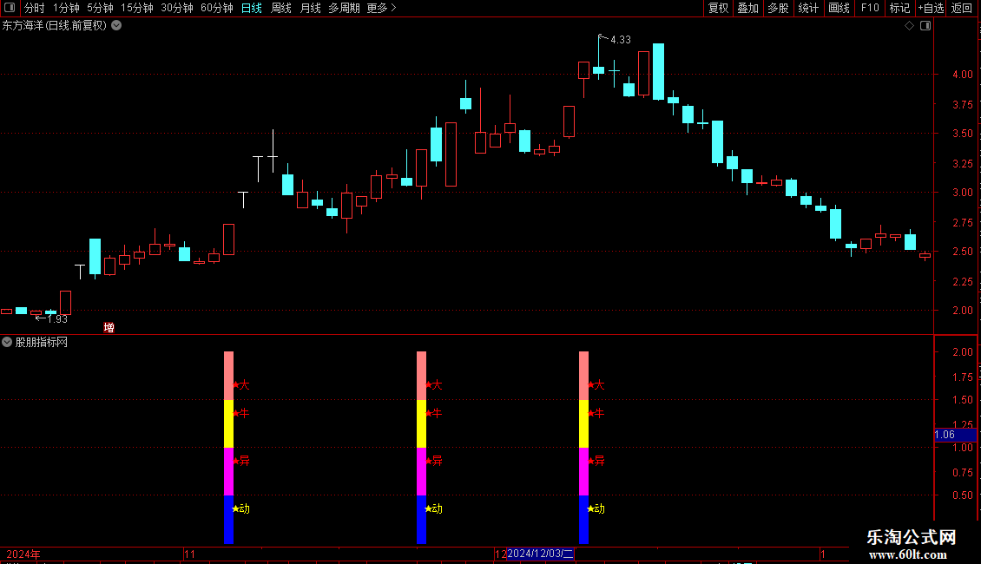Expand the 更多 periods menu
981x564 pixels.
[x=382, y=8]
